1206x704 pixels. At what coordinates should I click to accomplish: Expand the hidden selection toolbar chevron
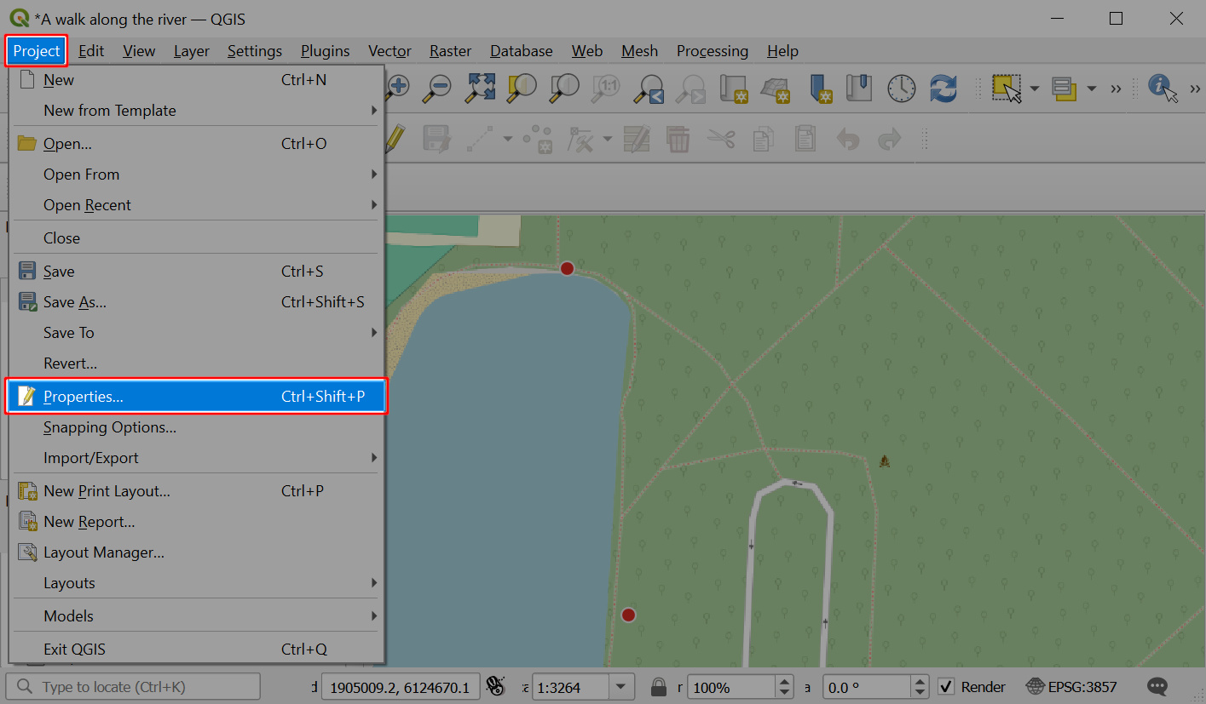[1116, 89]
